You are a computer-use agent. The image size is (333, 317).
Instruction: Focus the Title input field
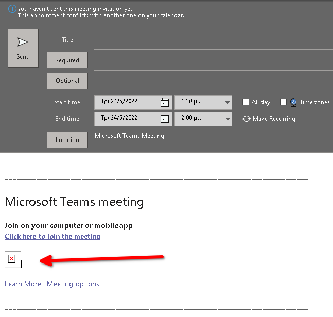pos(214,41)
